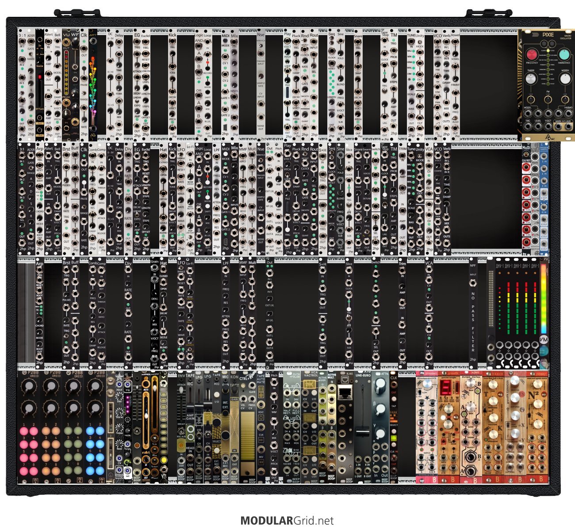The height and width of the screenshot is (530, 575).
Task: Toggle the KILL A/D switch on ENV
Action: 181,431
